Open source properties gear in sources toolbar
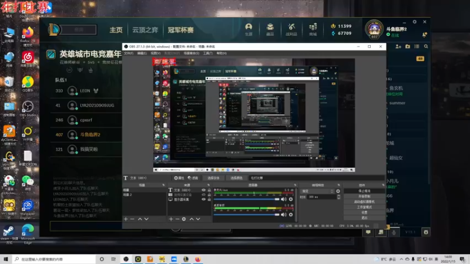 coord(184,219)
